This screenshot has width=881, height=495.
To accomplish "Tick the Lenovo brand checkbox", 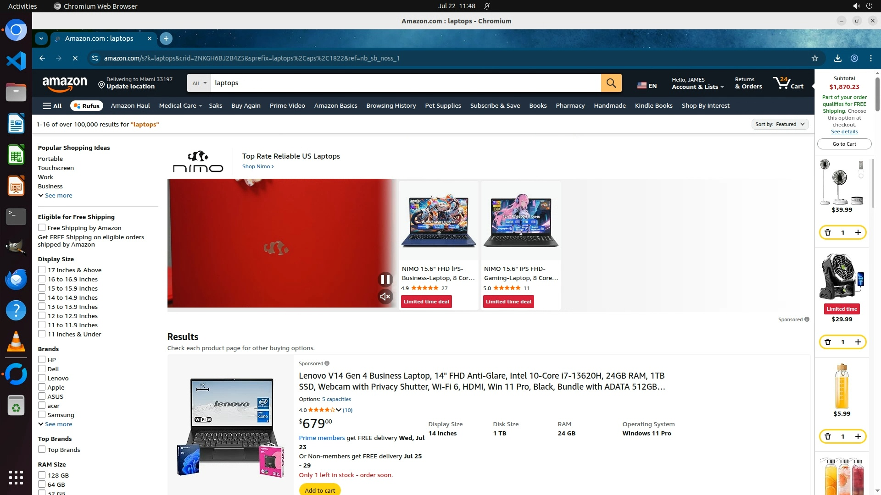I will pos(42,378).
